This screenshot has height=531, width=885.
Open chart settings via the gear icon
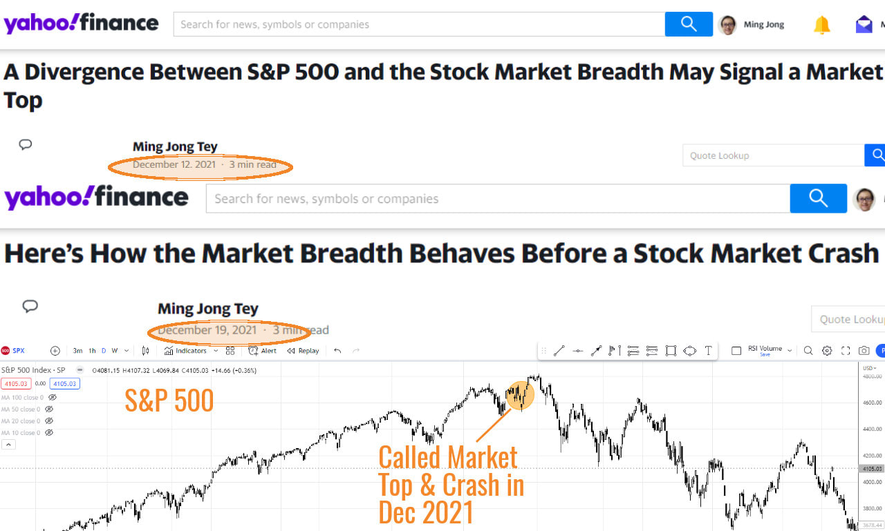coord(826,351)
